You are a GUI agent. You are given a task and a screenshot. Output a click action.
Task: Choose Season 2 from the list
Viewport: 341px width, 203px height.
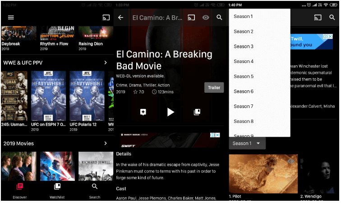point(259,32)
